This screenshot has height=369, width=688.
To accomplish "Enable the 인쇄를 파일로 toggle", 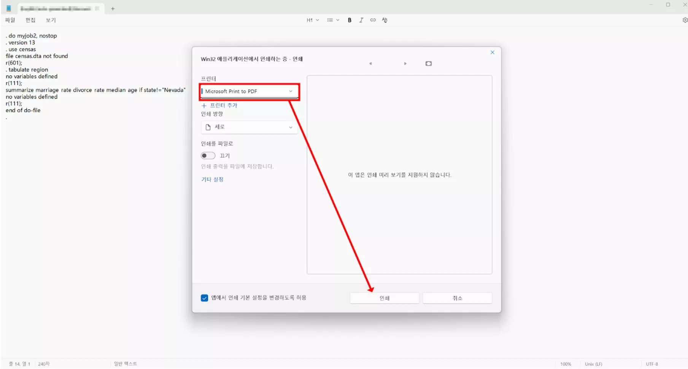I will (x=208, y=155).
